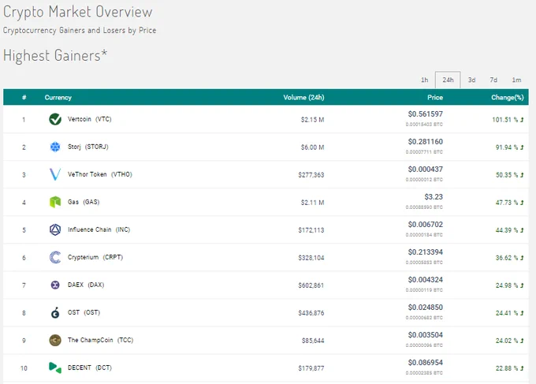Viewport: 536px width, 384px height.
Task: Open the Storj (STORJ) link
Action: (88, 147)
